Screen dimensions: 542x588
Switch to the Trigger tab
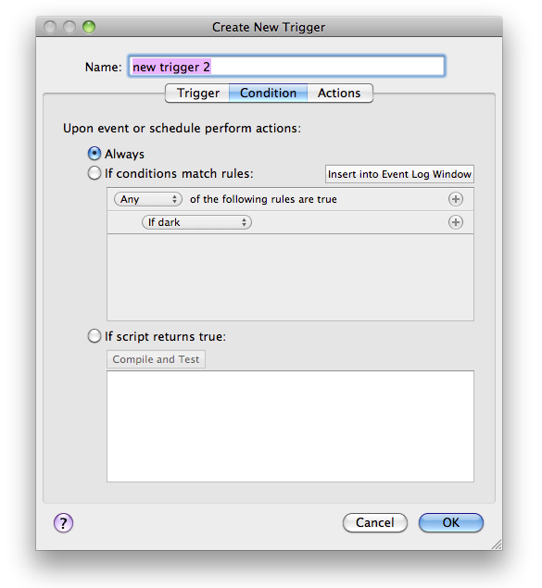(197, 93)
